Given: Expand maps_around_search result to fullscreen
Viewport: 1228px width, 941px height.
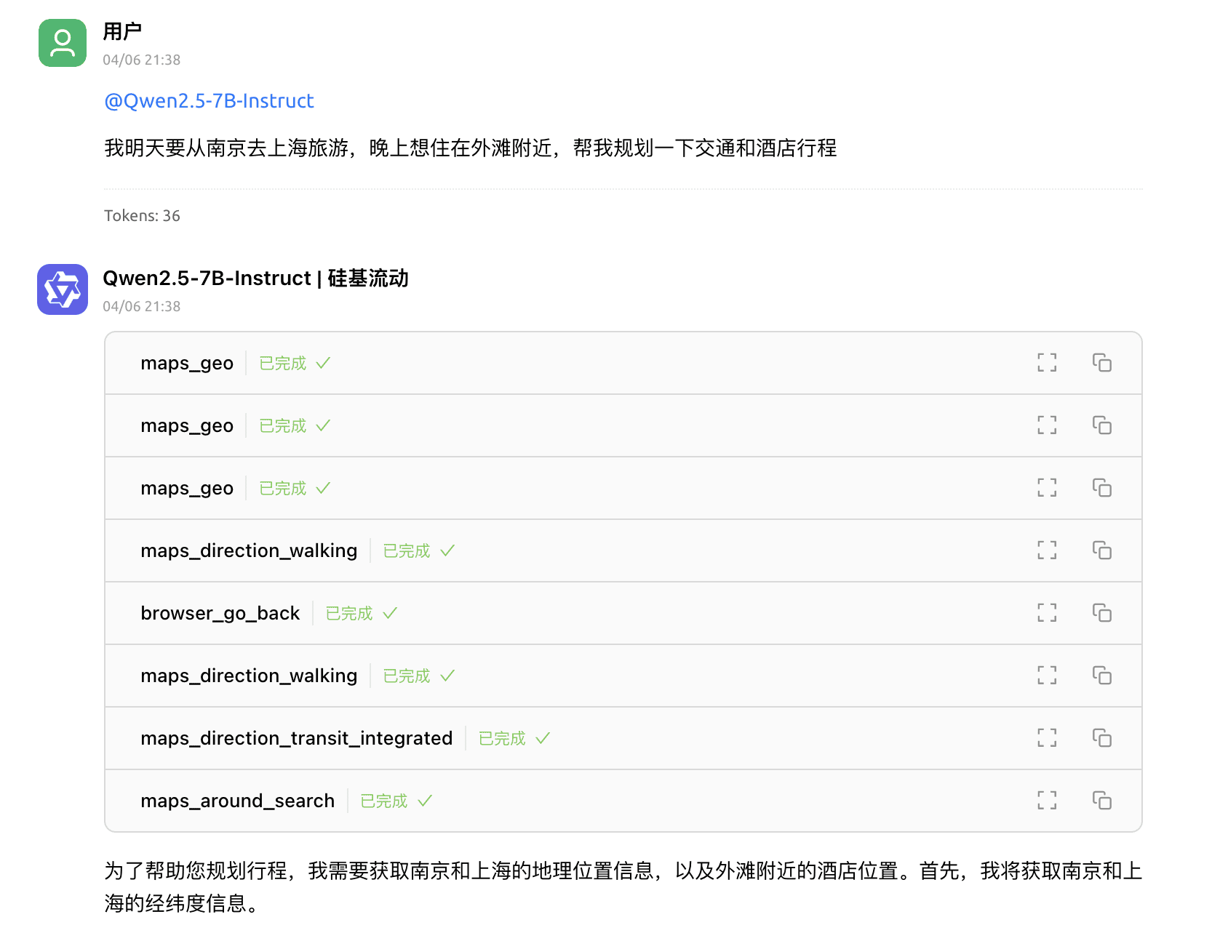Looking at the screenshot, I should pos(1047,801).
